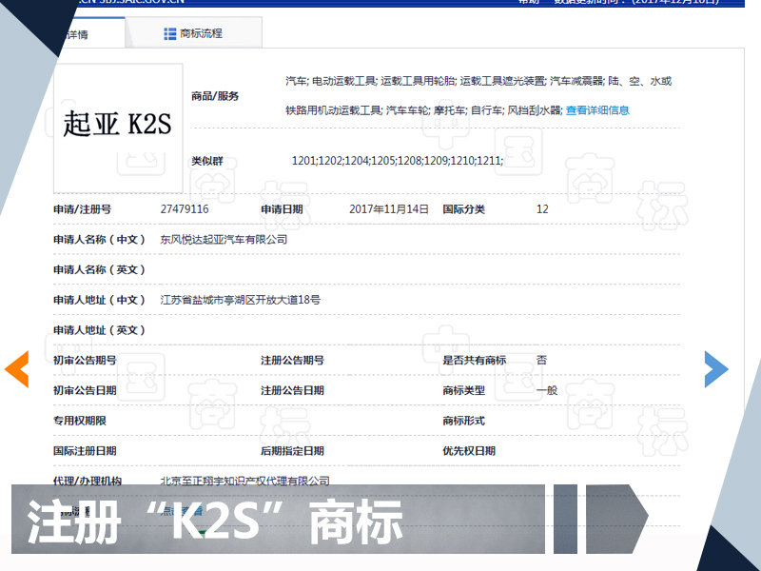Screen dimensions: 761x571
Task: Click the 申请人名称（英文） label
Action: click(100, 270)
